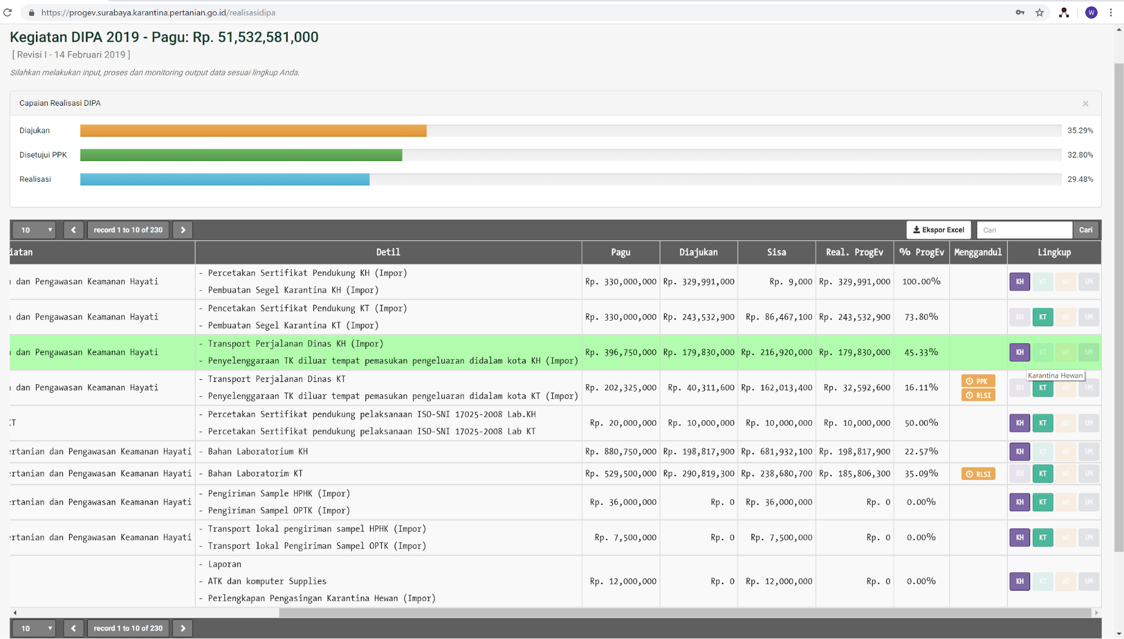Click the Pagu column header

(x=620, y=253)
